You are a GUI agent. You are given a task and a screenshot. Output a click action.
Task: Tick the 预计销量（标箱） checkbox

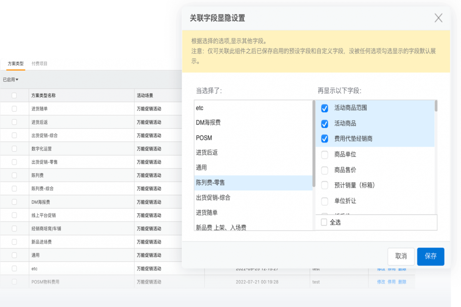point(325,185)
